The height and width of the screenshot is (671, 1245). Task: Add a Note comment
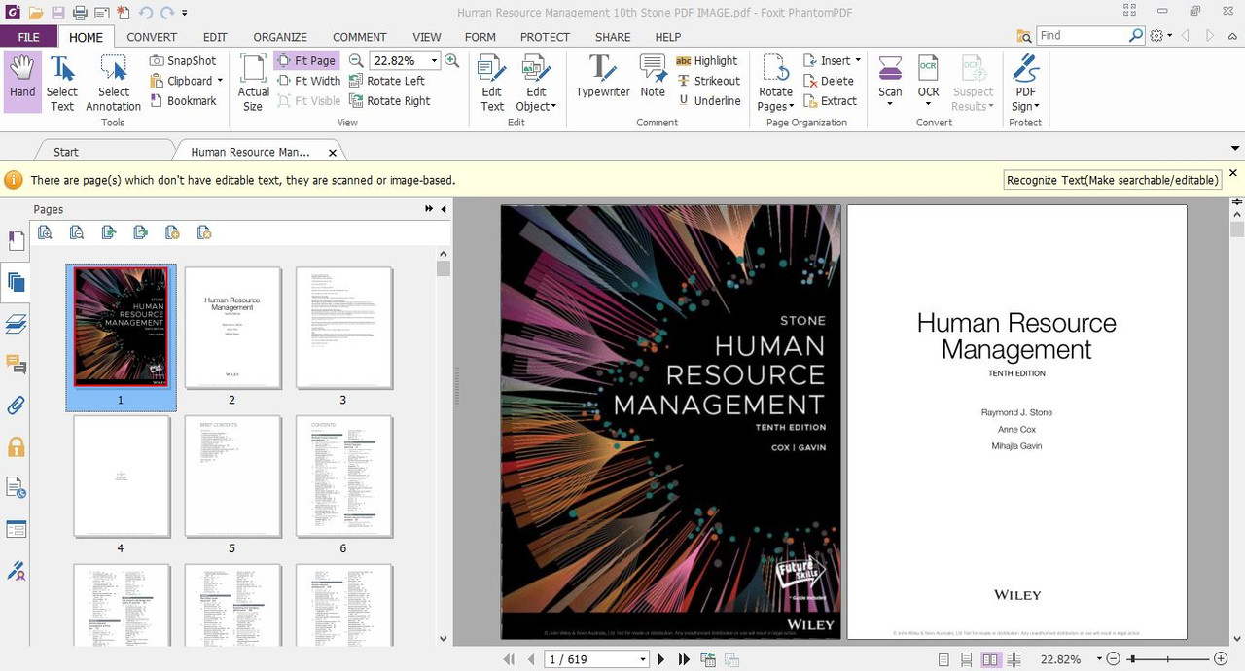click(653, 77)
